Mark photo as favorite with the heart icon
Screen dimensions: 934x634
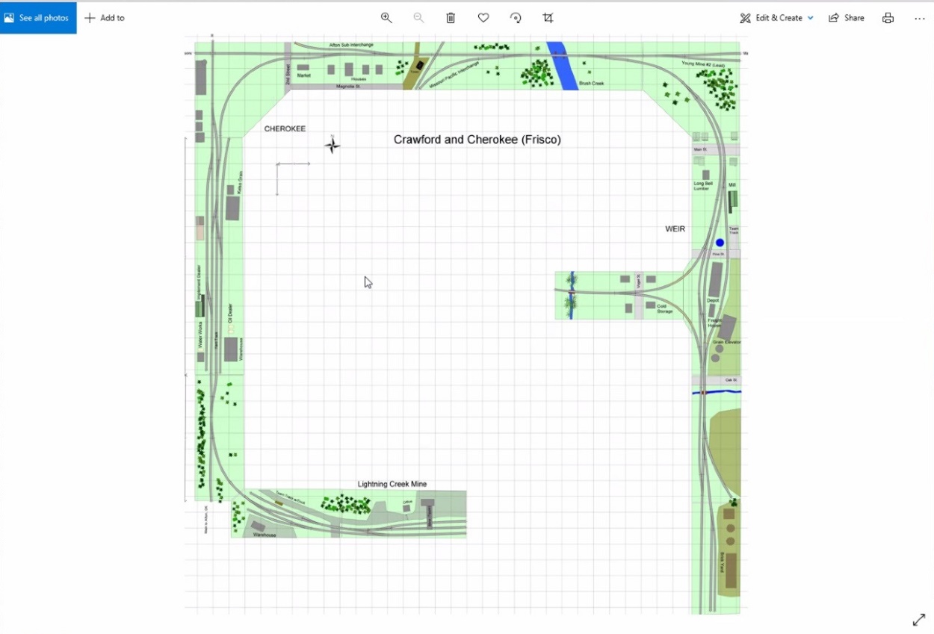[483, 18]
